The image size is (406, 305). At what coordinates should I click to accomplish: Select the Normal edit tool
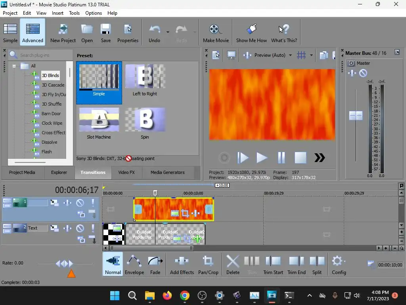tap(113, 264)
